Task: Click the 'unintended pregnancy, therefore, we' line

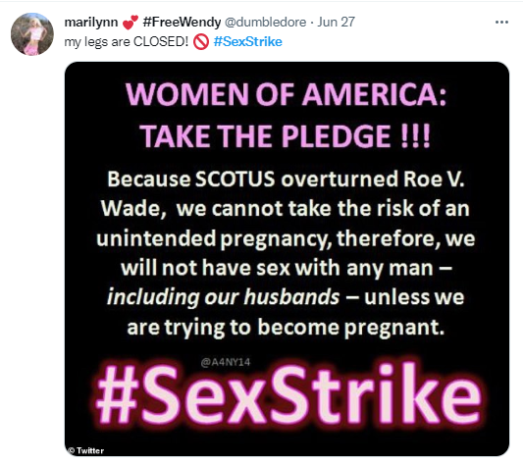Action: coord(286,238)
